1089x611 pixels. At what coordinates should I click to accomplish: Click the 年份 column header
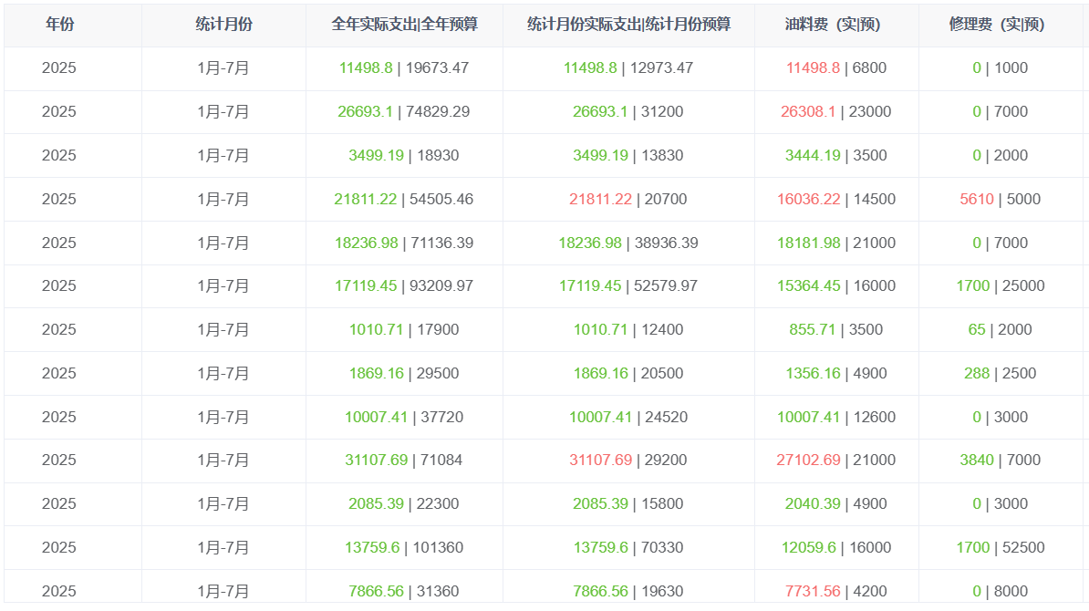[59, 25]
